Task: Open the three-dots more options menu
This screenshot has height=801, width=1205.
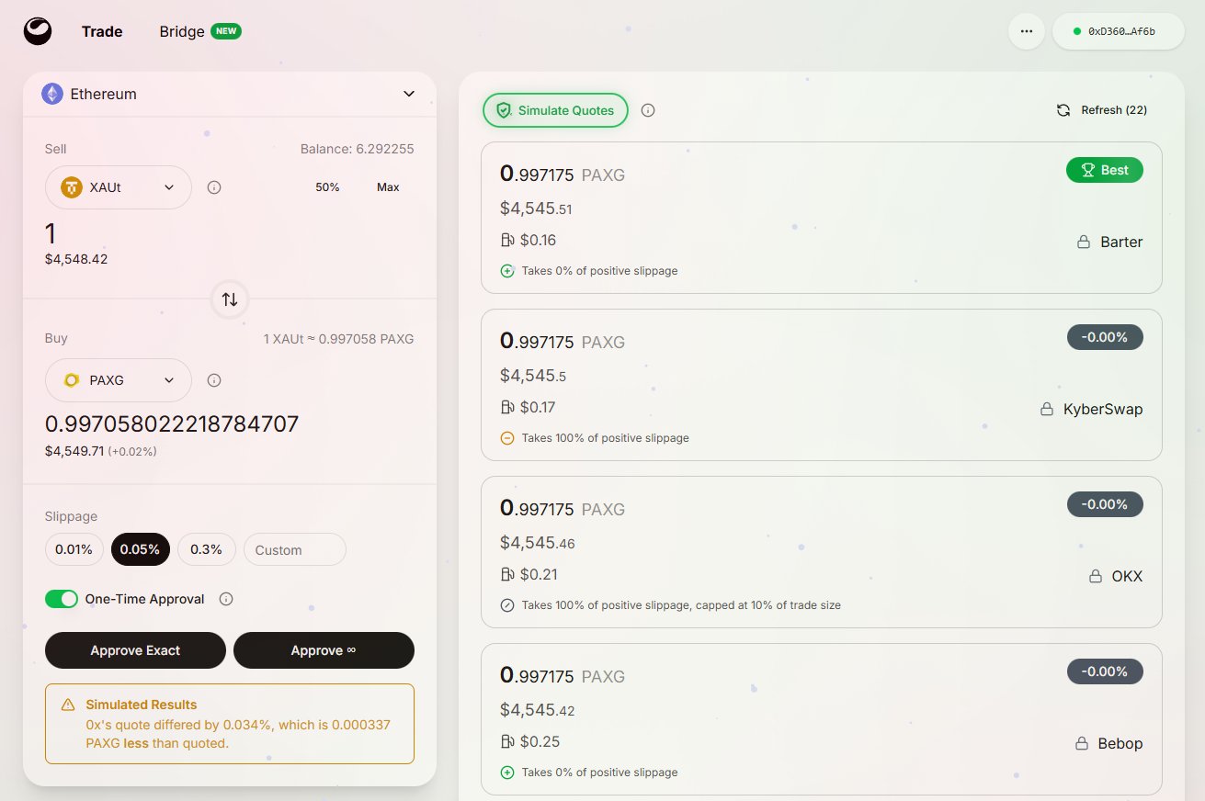Action: pyautogui.click(x=1027, y=31)
